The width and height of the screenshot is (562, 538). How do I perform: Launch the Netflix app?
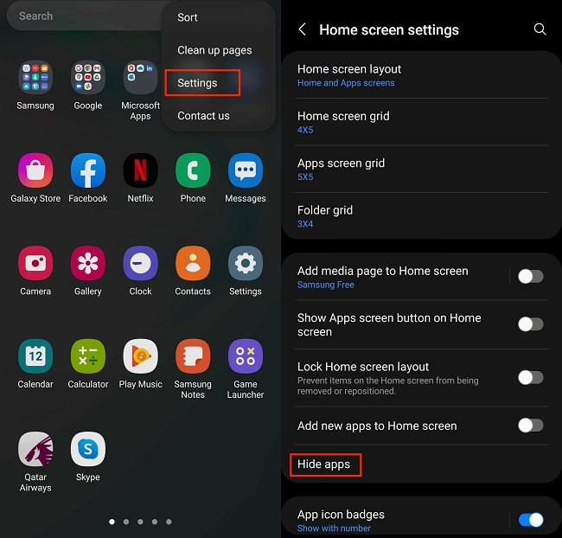pos(140,170)
